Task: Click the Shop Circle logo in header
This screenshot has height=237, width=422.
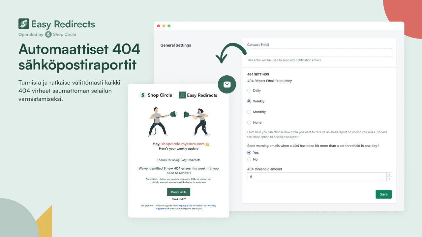Action: [x=60, y=34]
